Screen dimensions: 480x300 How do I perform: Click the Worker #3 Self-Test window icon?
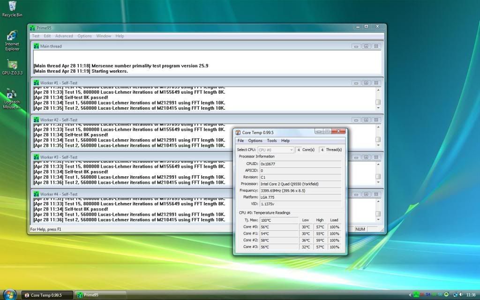[37, 157]
